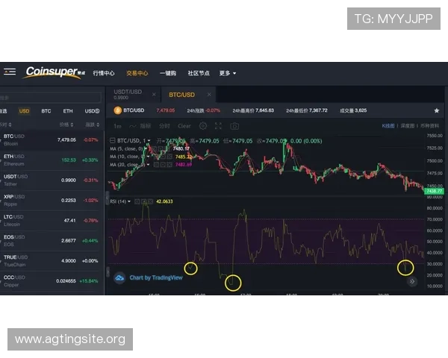Open 币种资料 coin info

[x=430, y=126]
